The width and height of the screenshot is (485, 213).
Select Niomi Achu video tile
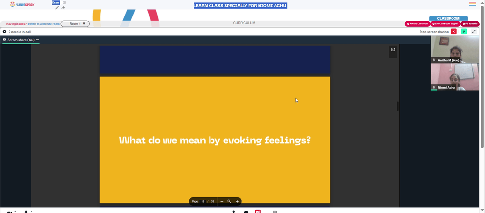click(x=455, y=77)
